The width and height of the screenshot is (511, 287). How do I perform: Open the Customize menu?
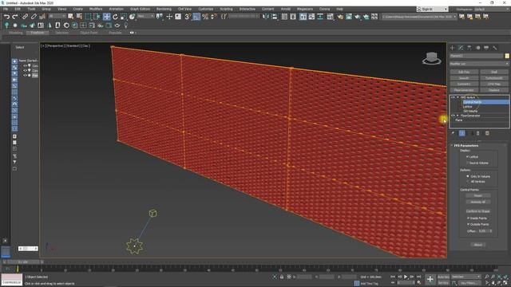point(206,9)
